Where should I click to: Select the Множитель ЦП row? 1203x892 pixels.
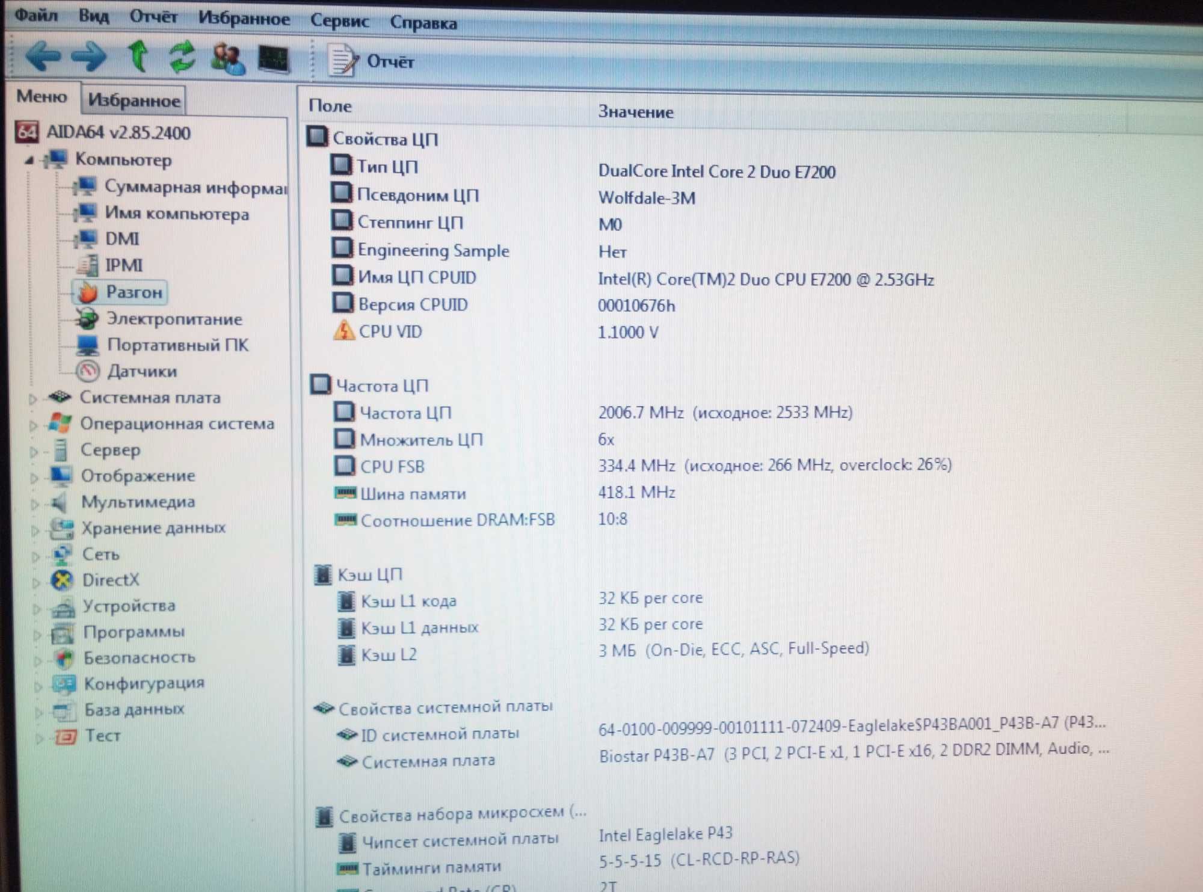(x=474, y=440)
